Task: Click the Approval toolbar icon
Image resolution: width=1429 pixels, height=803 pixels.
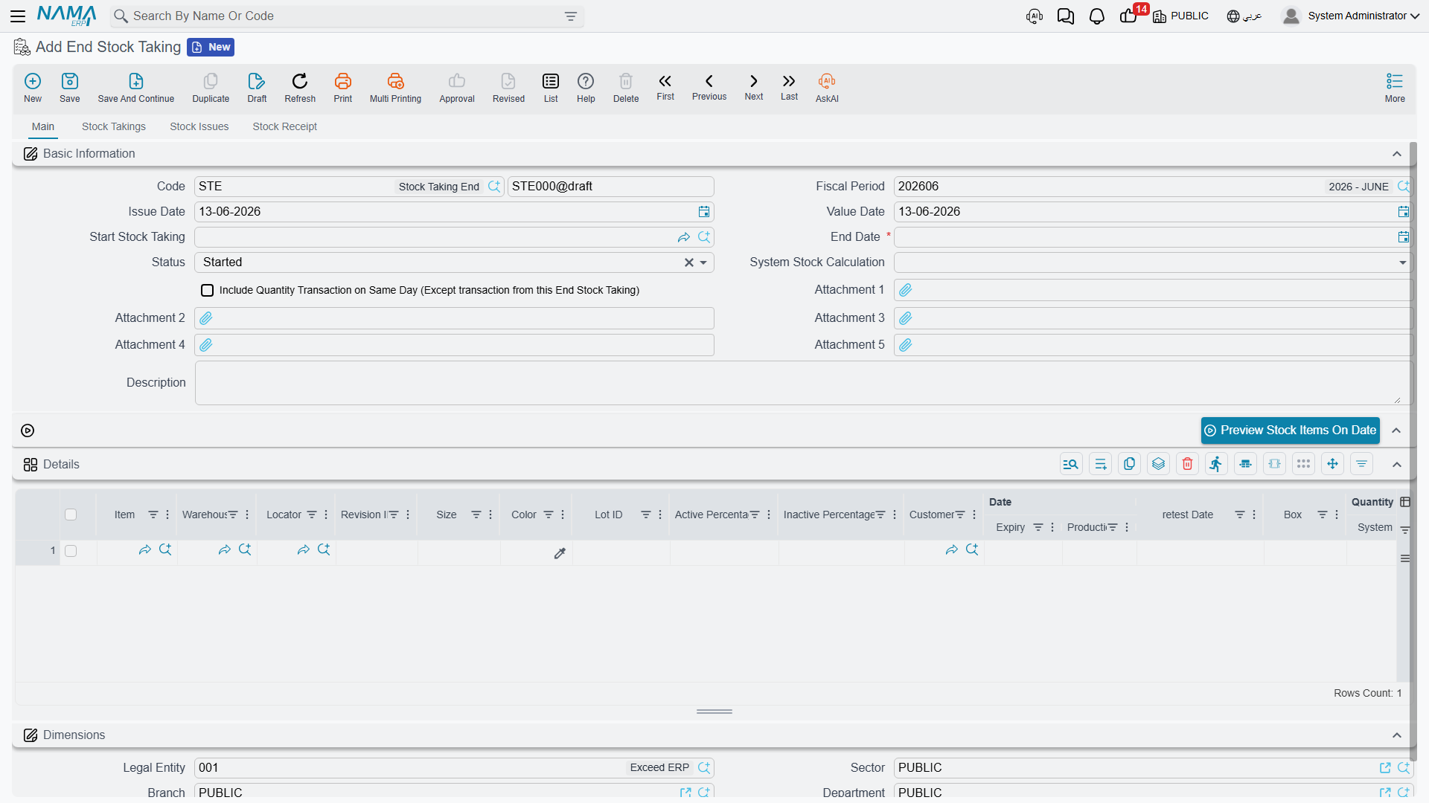Action: coord(457,88)
